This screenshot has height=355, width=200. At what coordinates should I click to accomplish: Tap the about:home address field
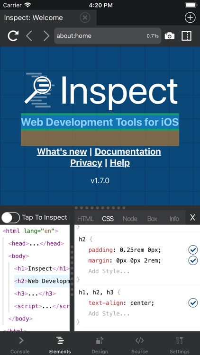(108, 36)
